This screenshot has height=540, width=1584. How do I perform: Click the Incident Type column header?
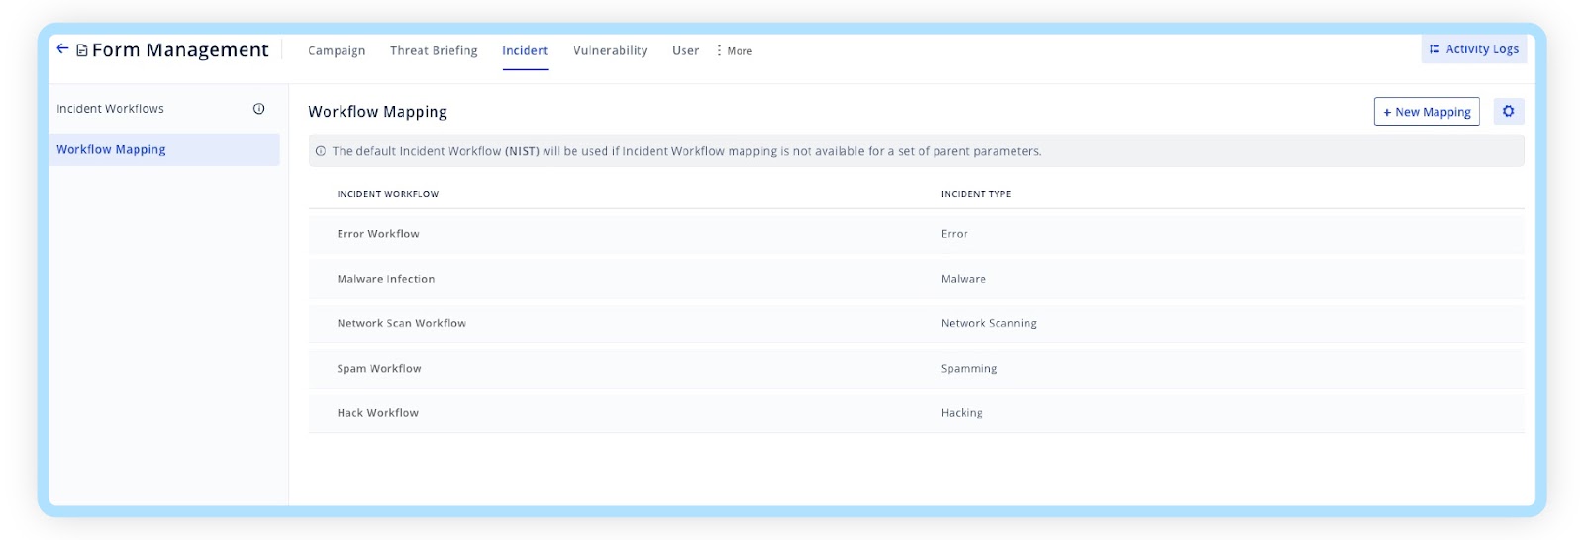[x=976, y=194]
